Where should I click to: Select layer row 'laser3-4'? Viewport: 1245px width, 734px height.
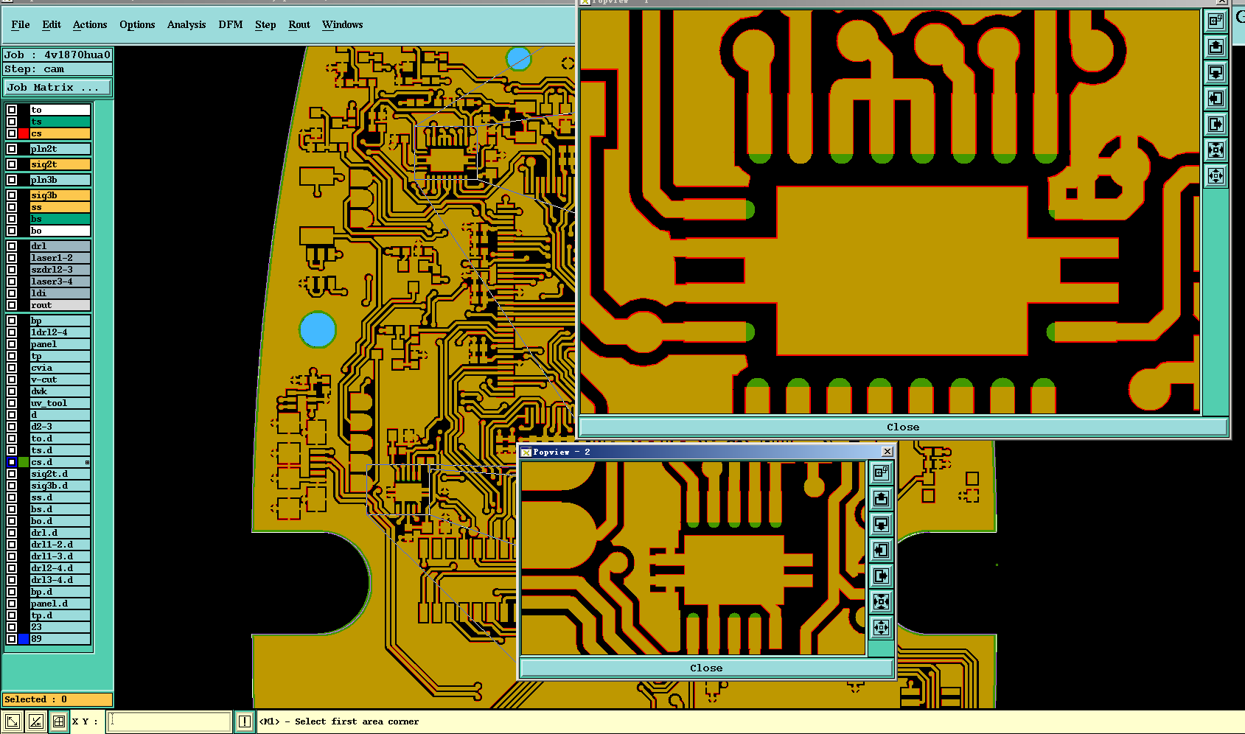coord(60,282)
